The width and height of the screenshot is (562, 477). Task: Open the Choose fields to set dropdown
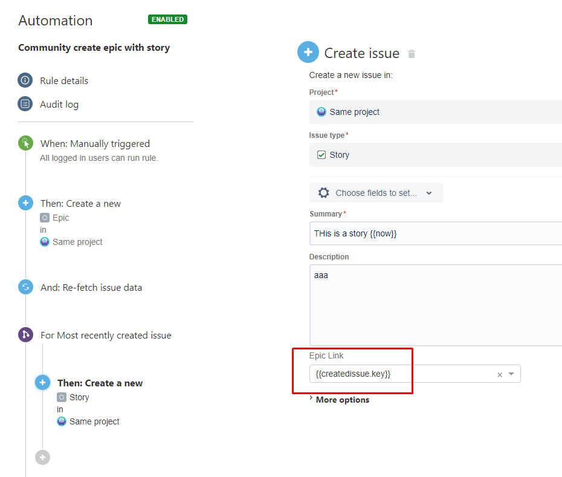376,193
